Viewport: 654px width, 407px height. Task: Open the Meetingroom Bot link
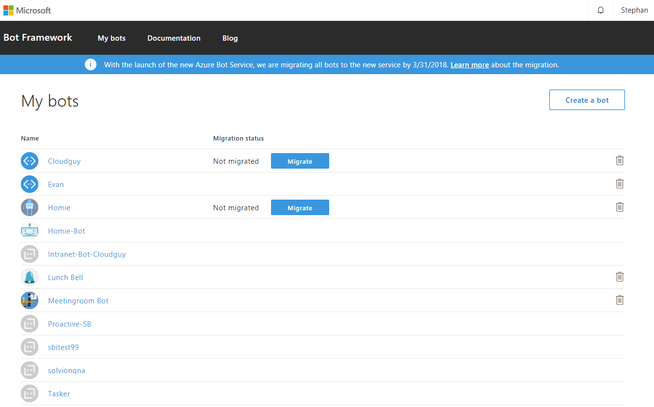(x=78, y=301)
